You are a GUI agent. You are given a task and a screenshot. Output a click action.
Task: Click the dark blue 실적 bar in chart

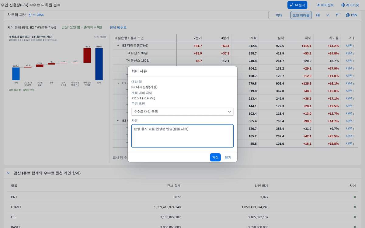pyautogui.click(x=99, y=64)
